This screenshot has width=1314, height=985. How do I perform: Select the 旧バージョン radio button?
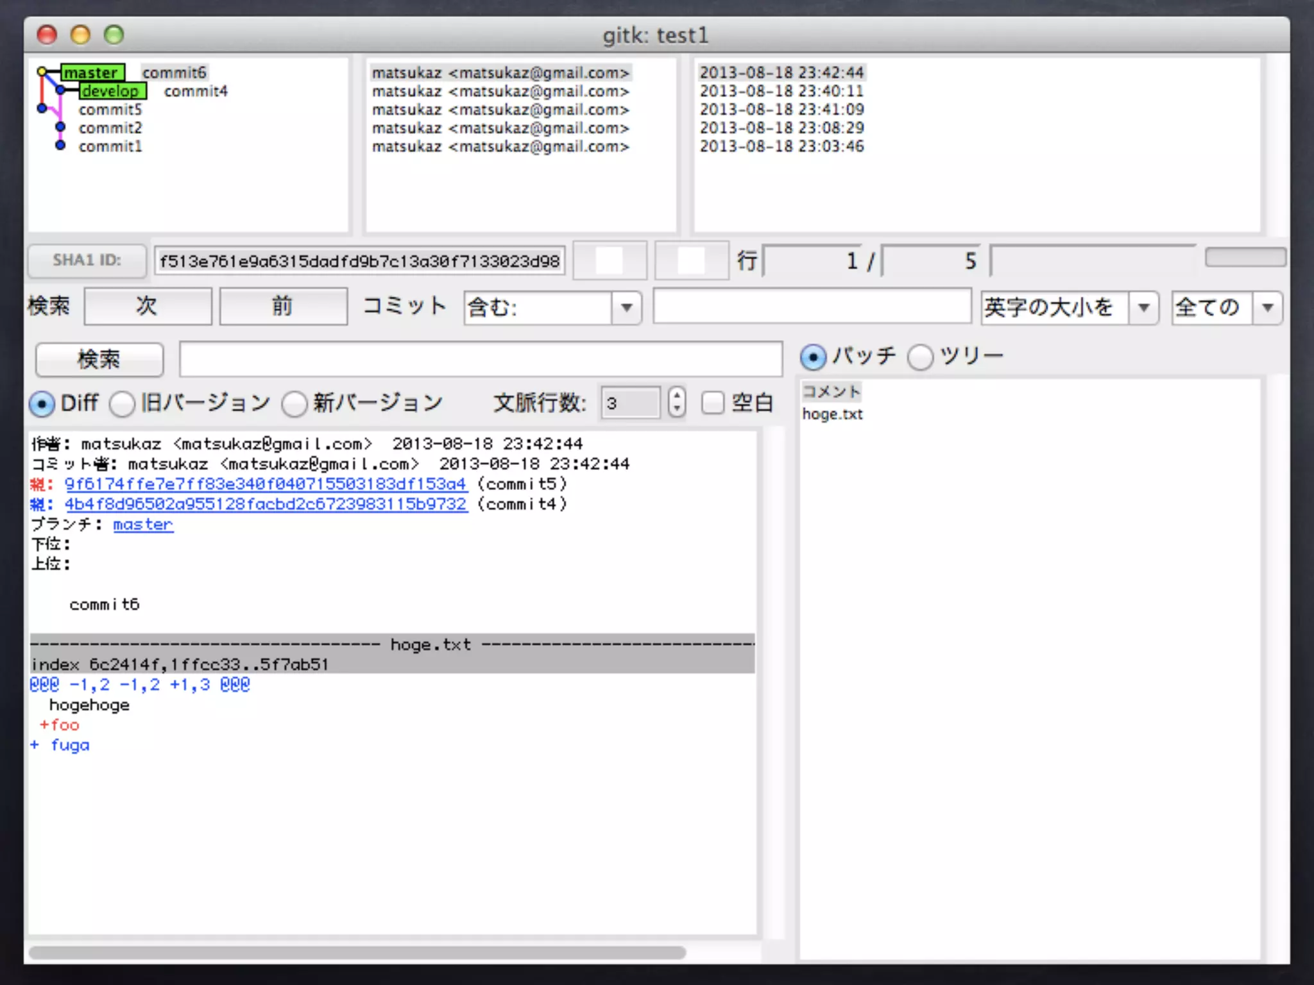click(122, 404)
